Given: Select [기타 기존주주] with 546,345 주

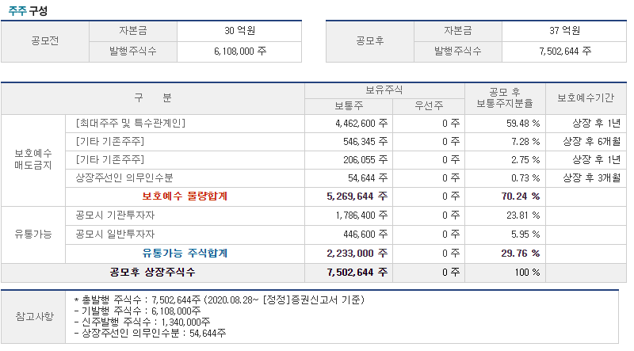Looking at the screenshot, I should tap(110, 142).
